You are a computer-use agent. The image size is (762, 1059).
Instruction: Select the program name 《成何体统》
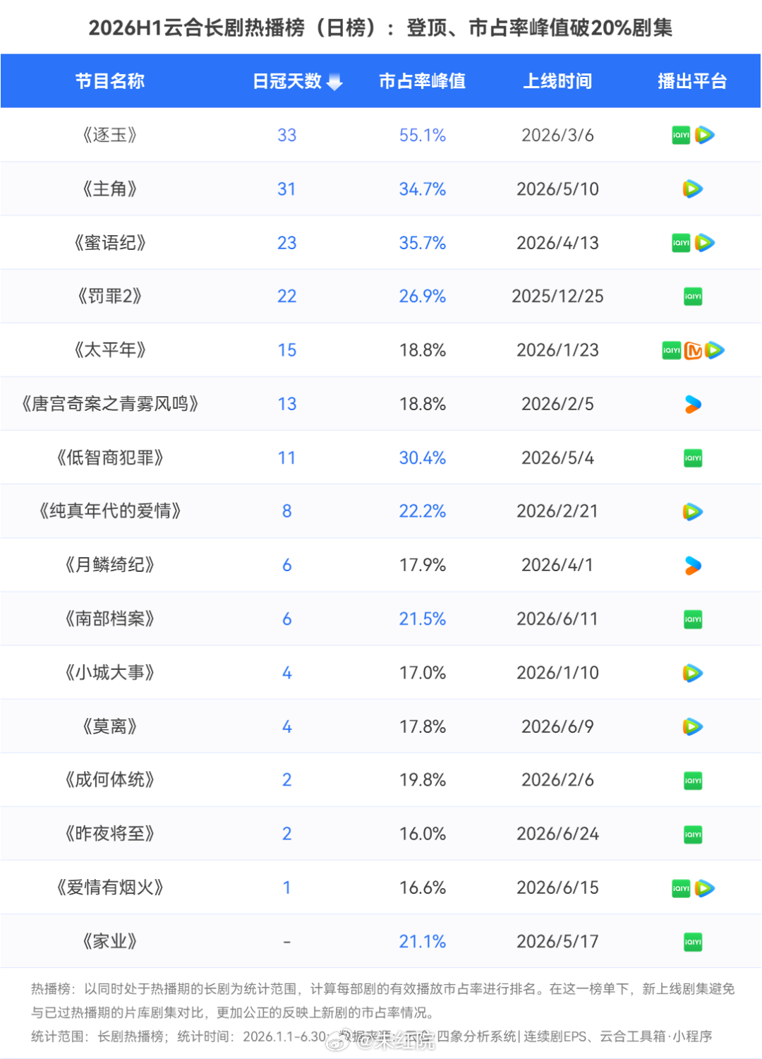[110, 780]
